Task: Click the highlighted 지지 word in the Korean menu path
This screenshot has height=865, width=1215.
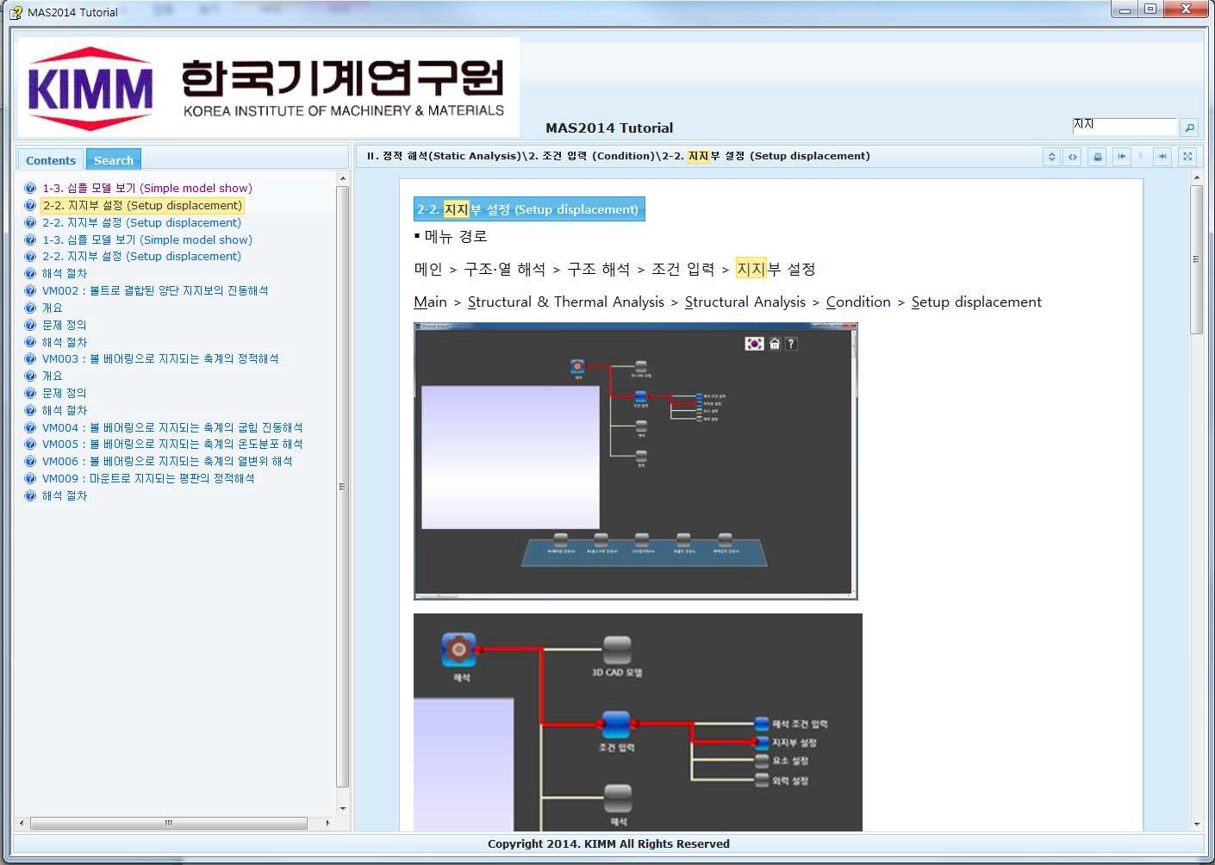Action: pos(751,269)
